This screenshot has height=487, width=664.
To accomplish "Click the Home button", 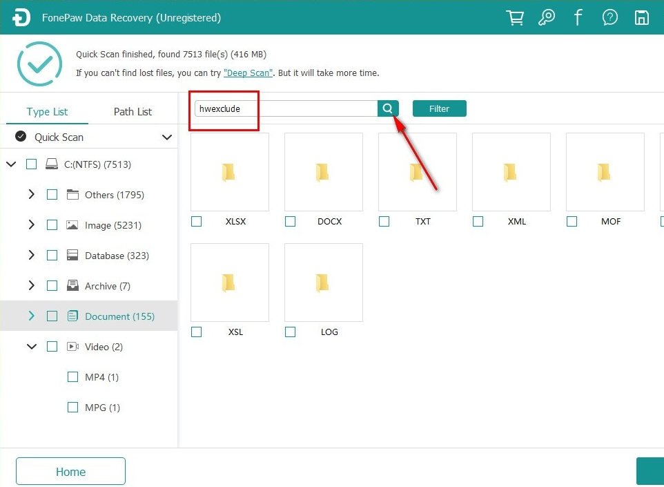I will (70, 471).
